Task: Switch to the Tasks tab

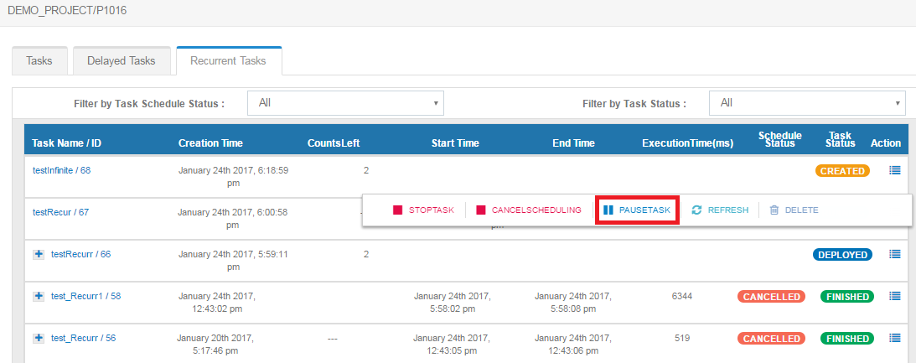Action: [39, 61]
